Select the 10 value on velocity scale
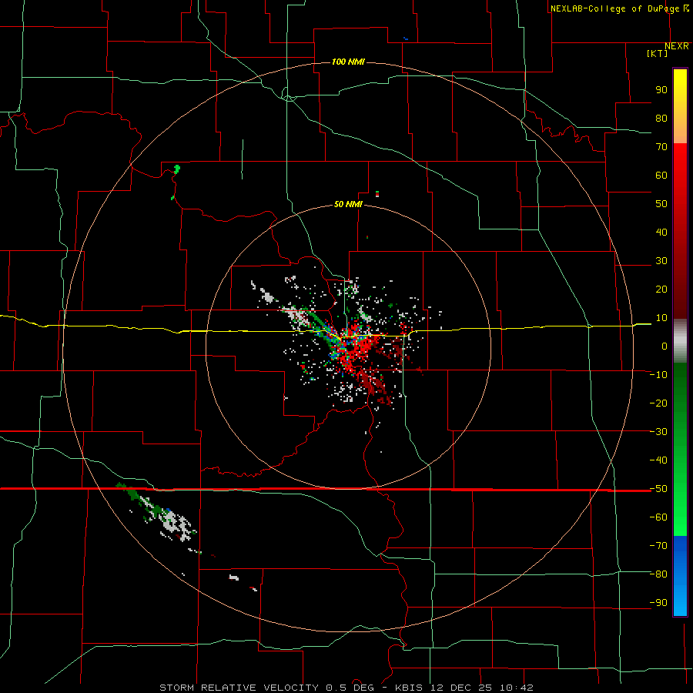 661,318
